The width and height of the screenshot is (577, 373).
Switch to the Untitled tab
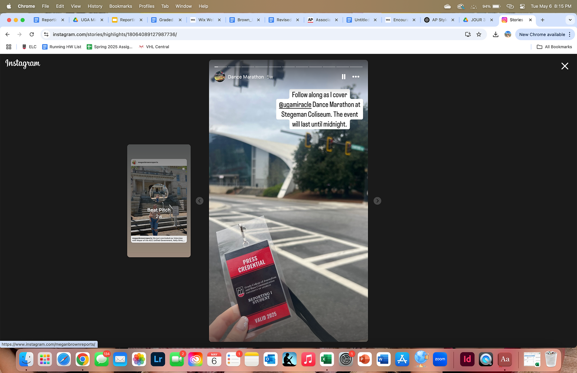(362, 20)
